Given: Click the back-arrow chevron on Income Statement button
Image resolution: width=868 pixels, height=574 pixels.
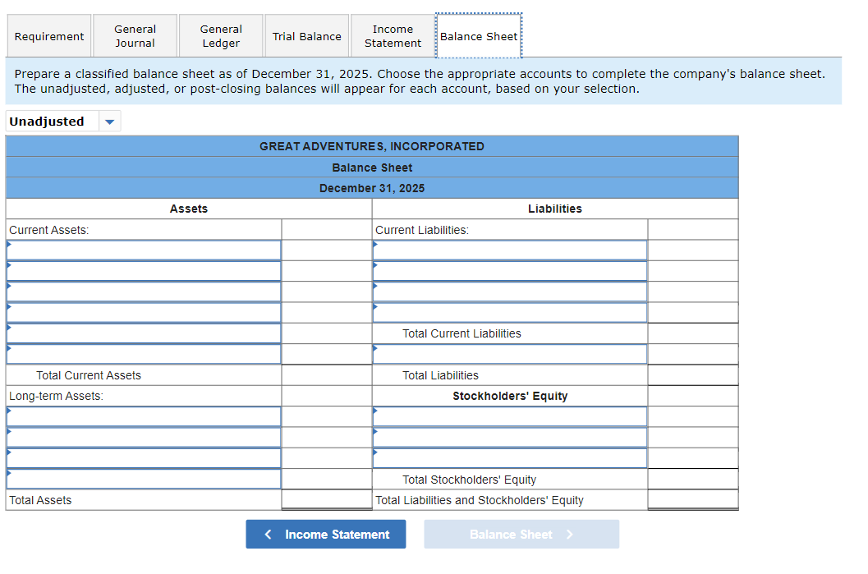Looking at the screenshot, I should point(268,534).
